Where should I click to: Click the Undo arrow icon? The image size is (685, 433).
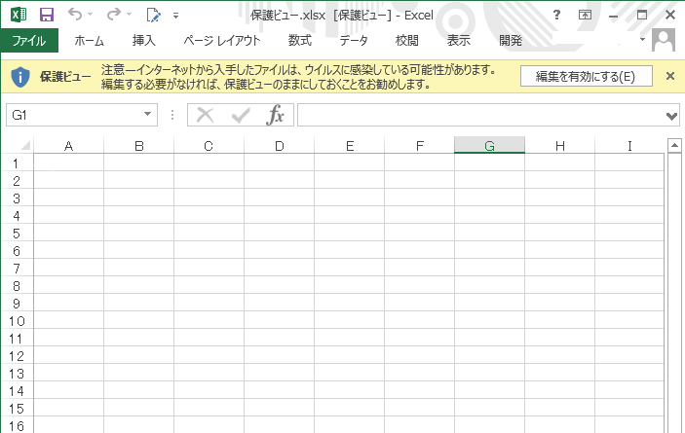(75, 15)
